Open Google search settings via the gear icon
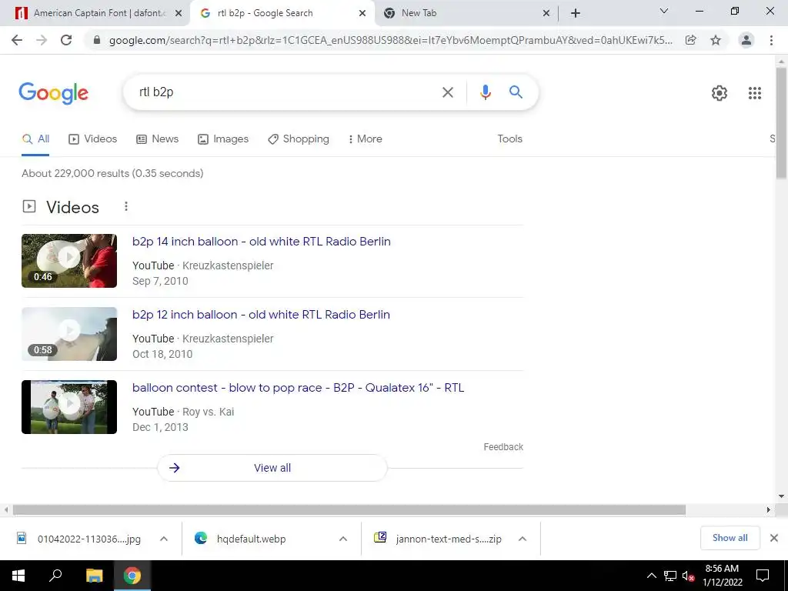Viewport: 788px width, 591px height. click(x=720, y=93)
